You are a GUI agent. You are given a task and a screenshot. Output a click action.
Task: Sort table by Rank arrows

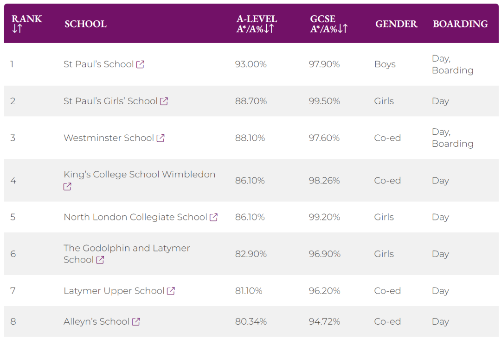[17, 29]
